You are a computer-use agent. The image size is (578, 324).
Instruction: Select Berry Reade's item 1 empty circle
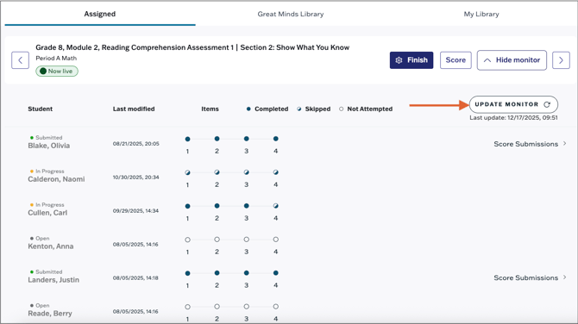click(x=187, y=307)
